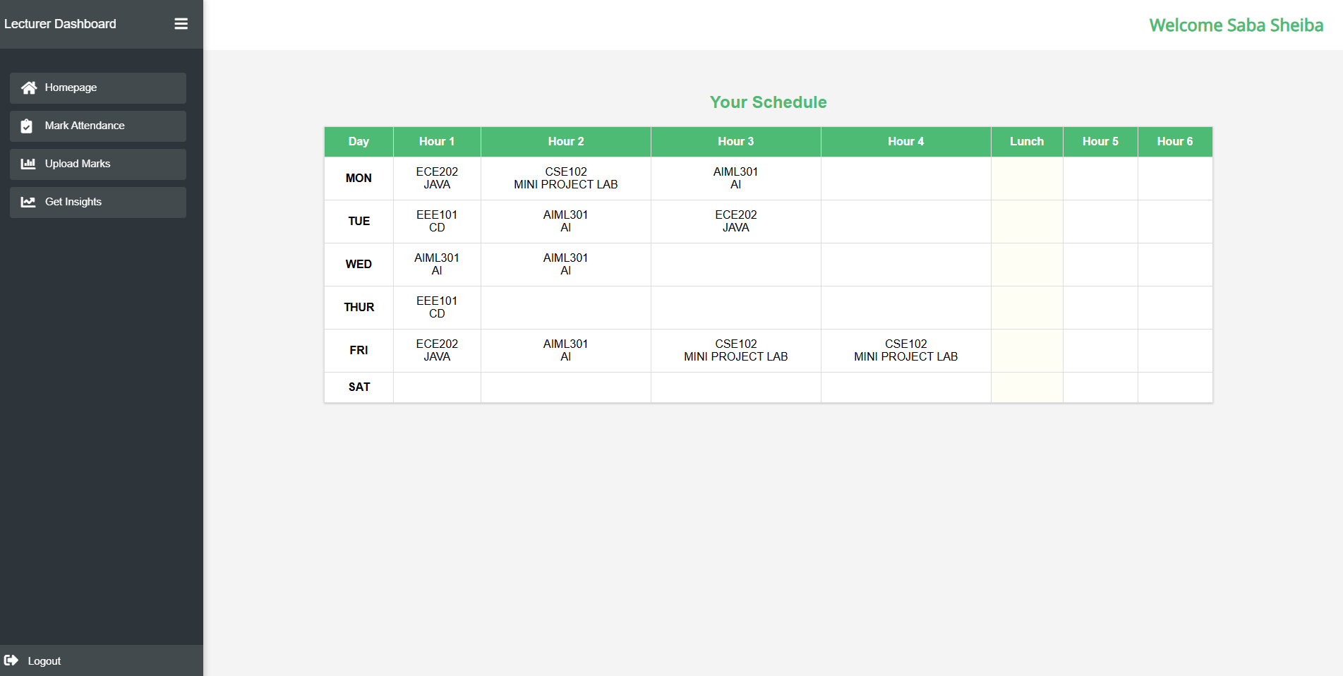Toggle the sidebar hamburger menu icon
Viewport: 1343px width, 676px height.
click(x=181, y=24)
